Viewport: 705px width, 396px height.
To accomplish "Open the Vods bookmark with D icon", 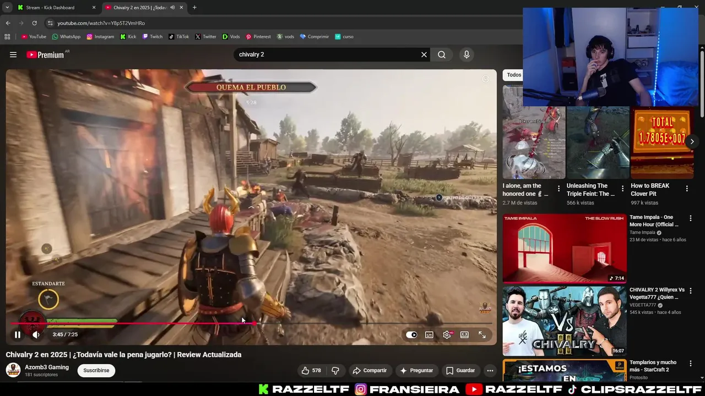I will (231, 37).
